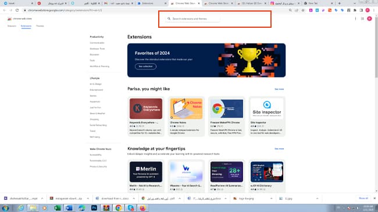The height and width of the screenshot is (212, 378).
Task: Open the Communication category
Action: [97, 43]
